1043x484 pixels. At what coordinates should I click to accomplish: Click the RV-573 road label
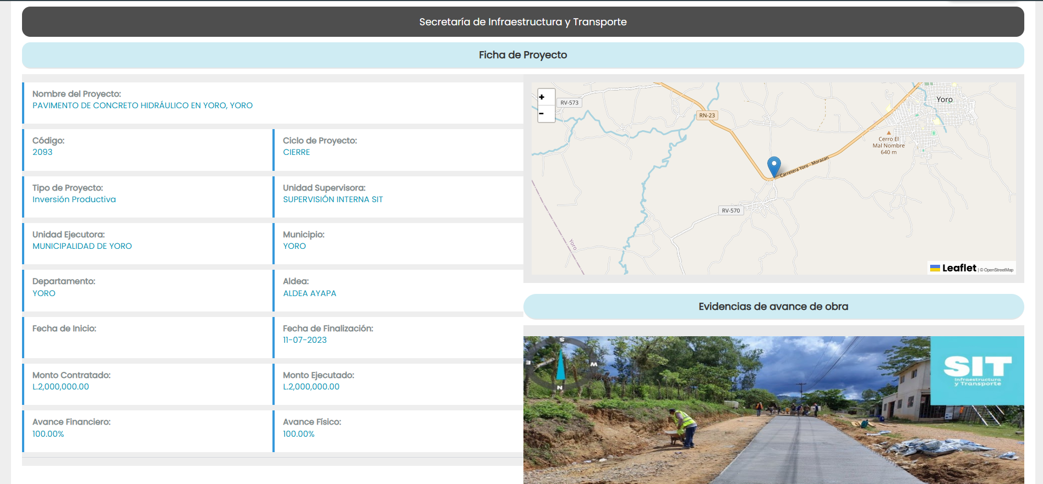(569, 103)
